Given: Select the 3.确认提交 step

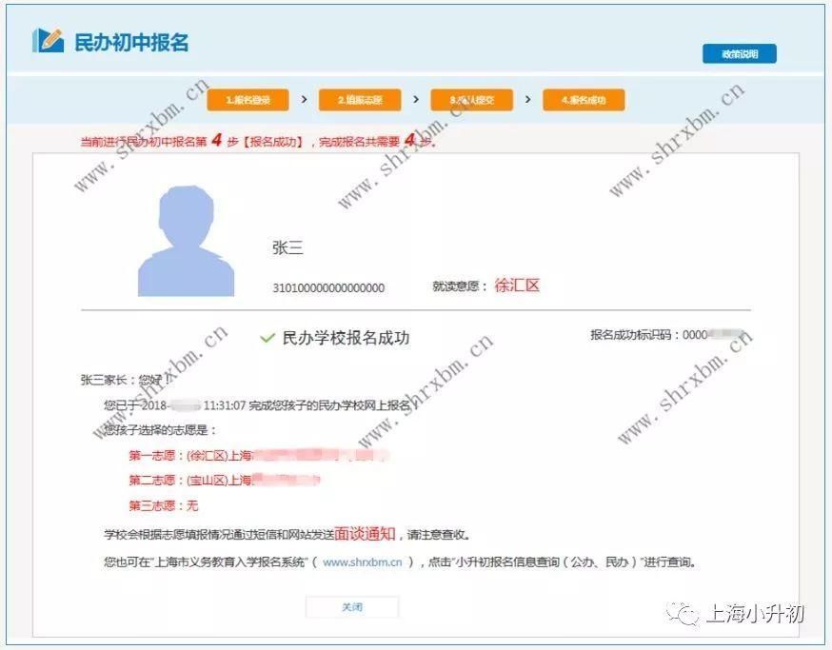Looking at the screenshot, I should [x=472, y=99].
